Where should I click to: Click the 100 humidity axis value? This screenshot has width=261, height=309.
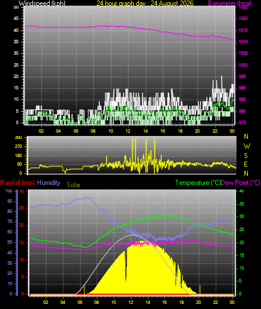click(9, 191)
